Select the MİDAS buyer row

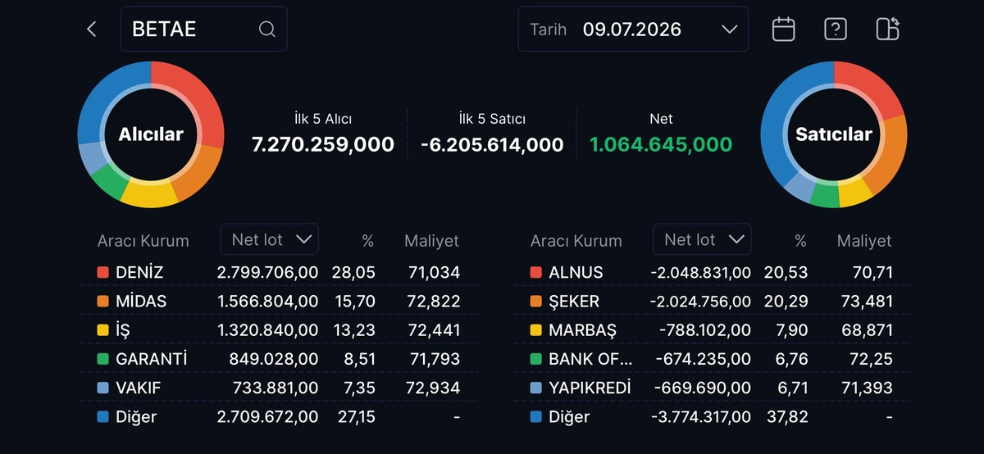click(x=279, y=302)
